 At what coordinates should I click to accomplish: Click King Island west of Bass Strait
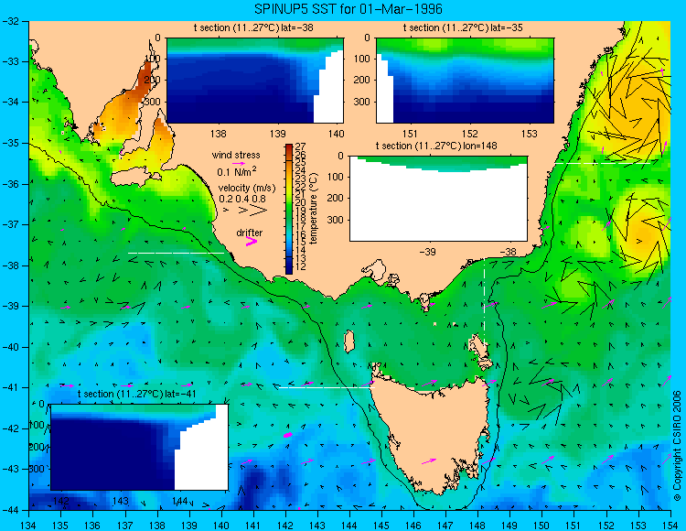[348, 341]
